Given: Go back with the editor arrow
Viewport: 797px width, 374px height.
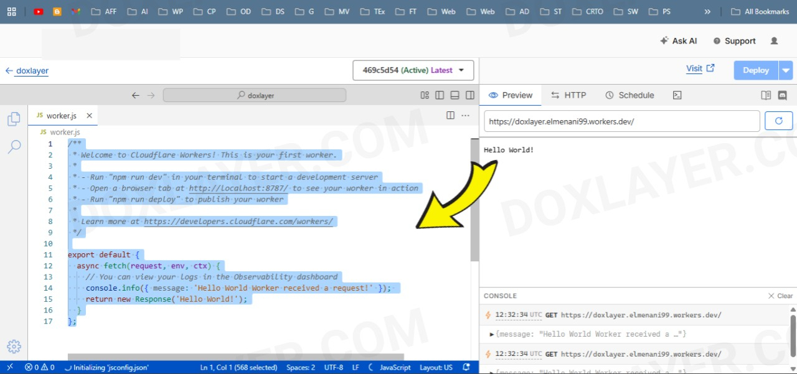Looking at the screenshot, I should point(136,95).
